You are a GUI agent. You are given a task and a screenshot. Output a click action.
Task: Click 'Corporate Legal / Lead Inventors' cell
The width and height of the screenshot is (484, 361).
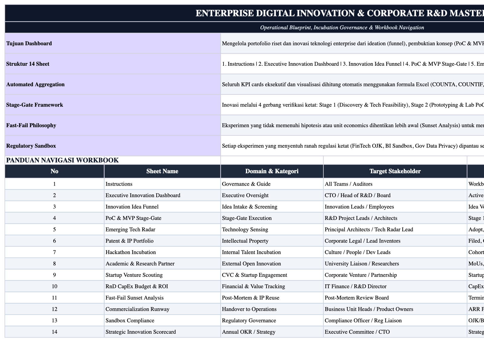click(x=395, y=241)
